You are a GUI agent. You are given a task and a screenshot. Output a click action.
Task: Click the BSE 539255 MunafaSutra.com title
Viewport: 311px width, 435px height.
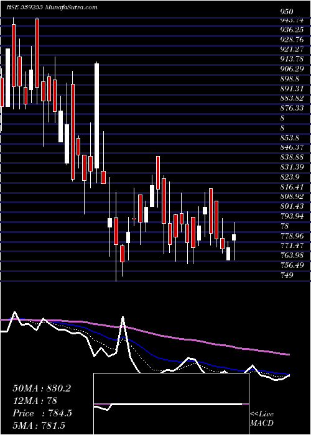tap(52, 7)
